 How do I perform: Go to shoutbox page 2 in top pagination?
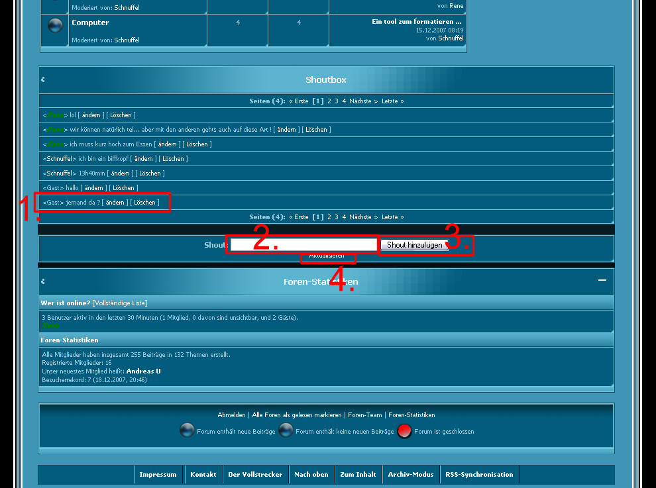pos(329,101)
